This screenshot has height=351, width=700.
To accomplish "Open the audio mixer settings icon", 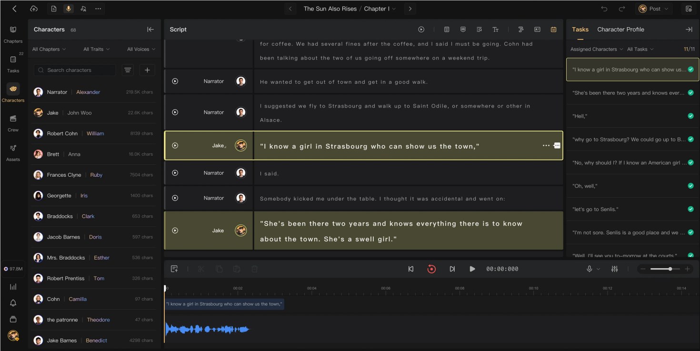I will [615, 269].
